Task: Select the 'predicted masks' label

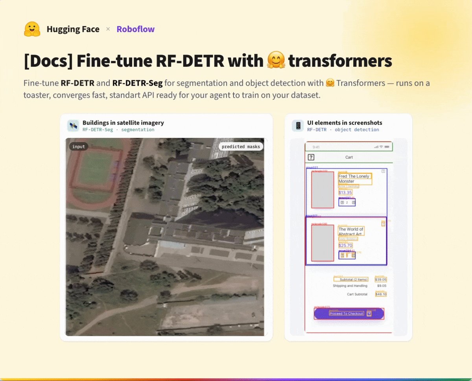Action: pyautogui.click(x=241, y=147)
